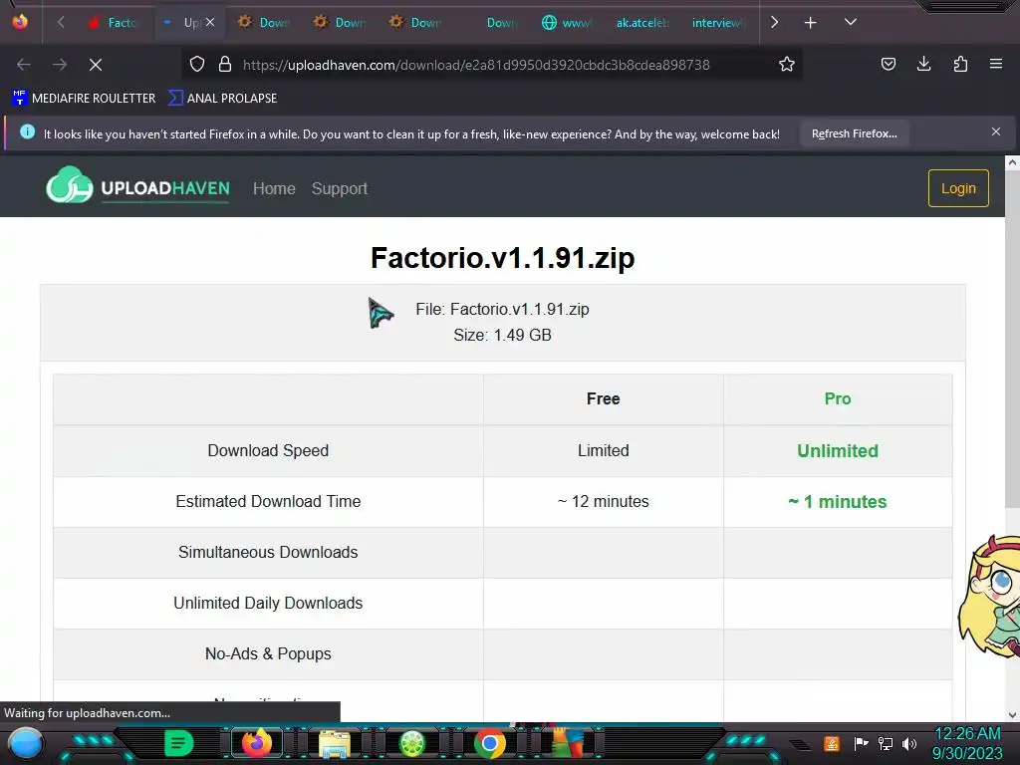Click the notification info icon
1020x765 pixels.
(x=27, y=131)
